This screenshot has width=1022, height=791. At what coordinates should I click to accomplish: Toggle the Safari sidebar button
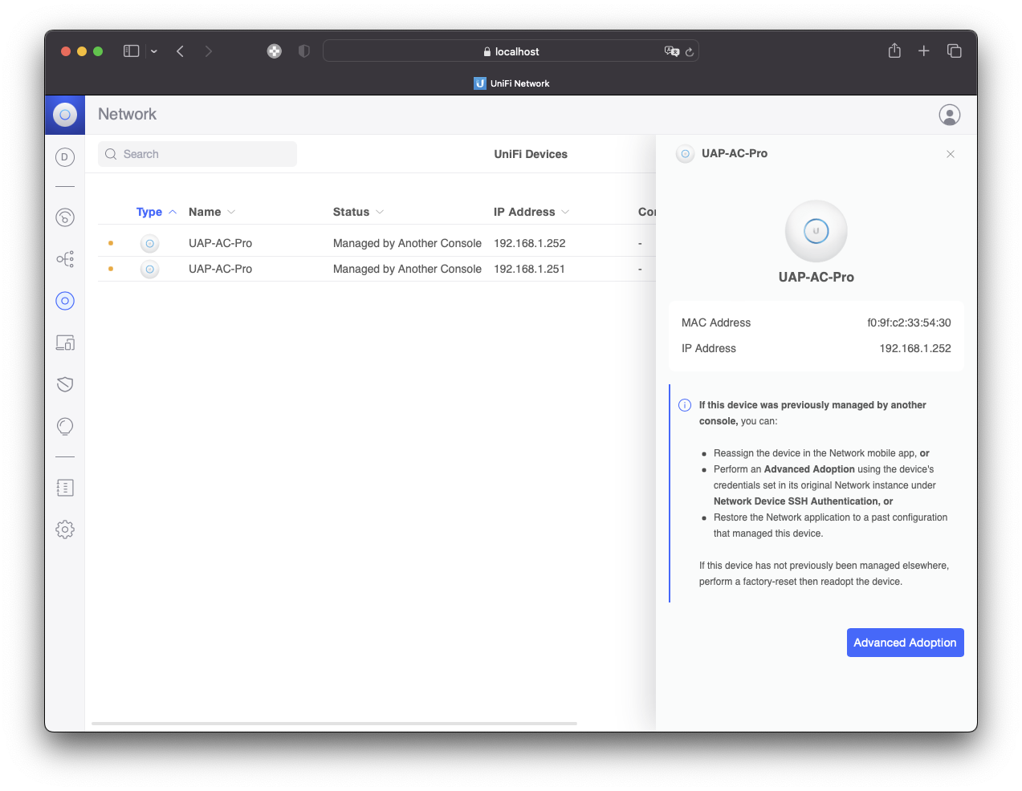131,51
